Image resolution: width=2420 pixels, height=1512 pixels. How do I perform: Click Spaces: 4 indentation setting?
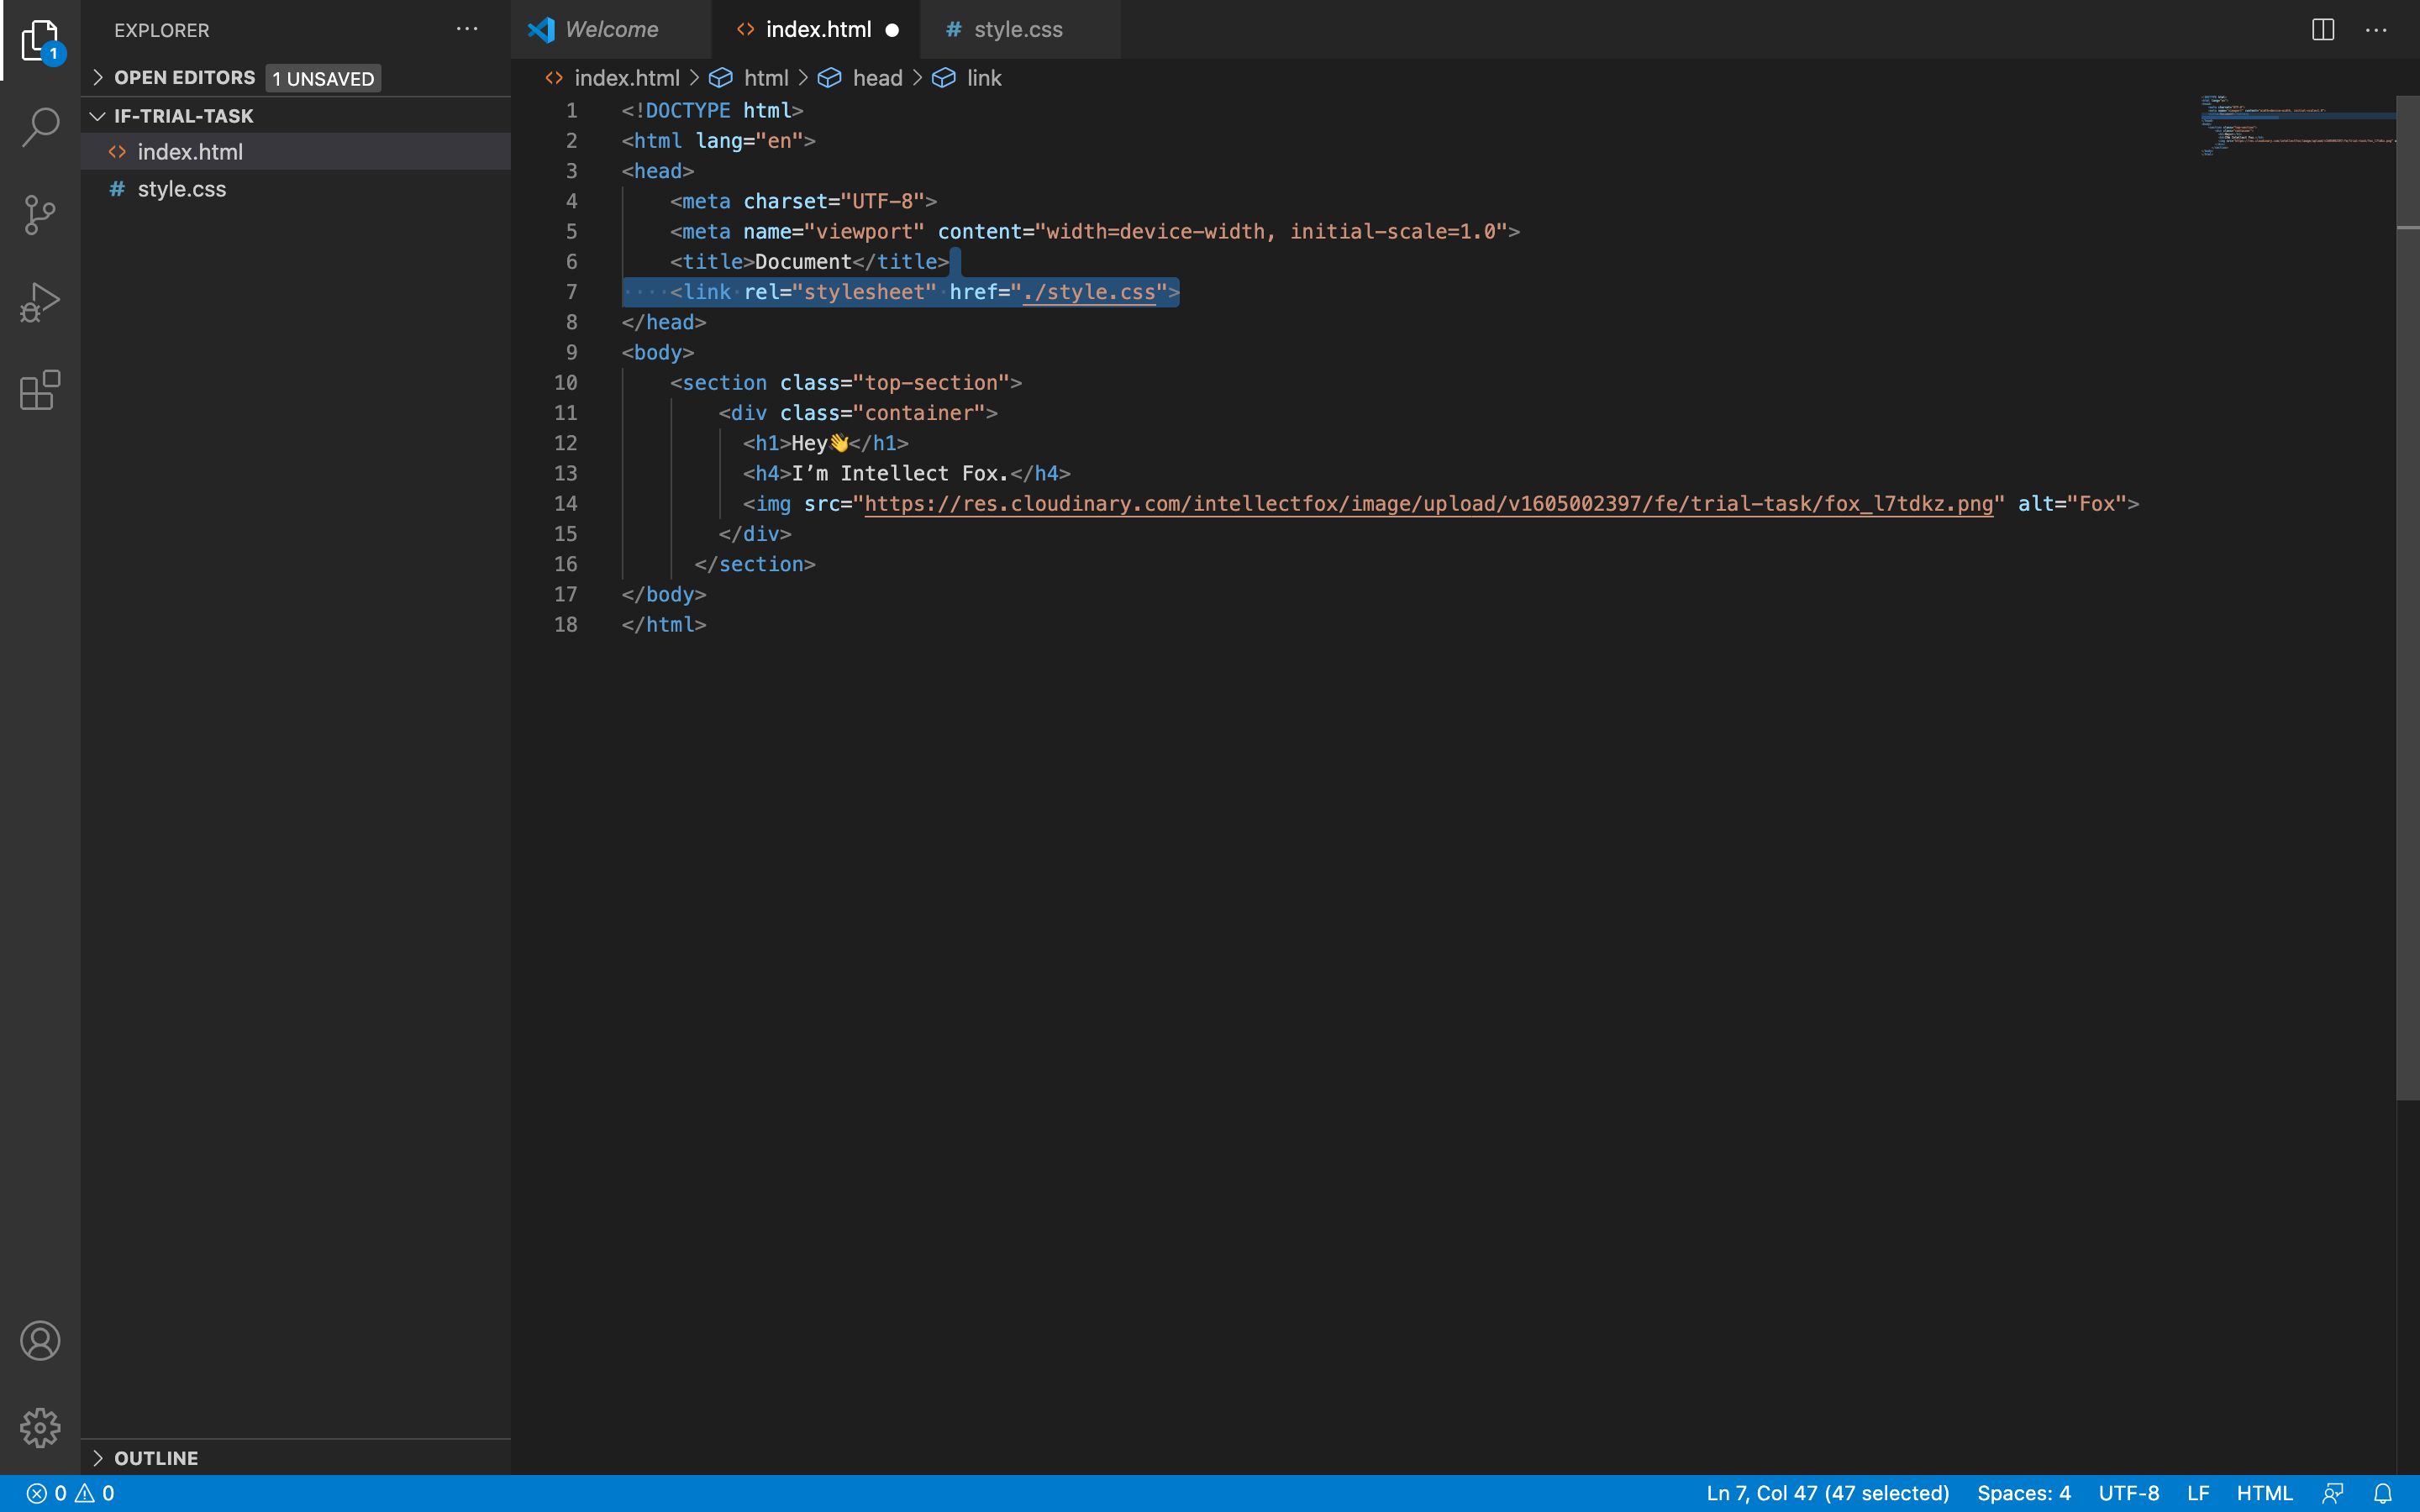[x=2023, y=1493]
